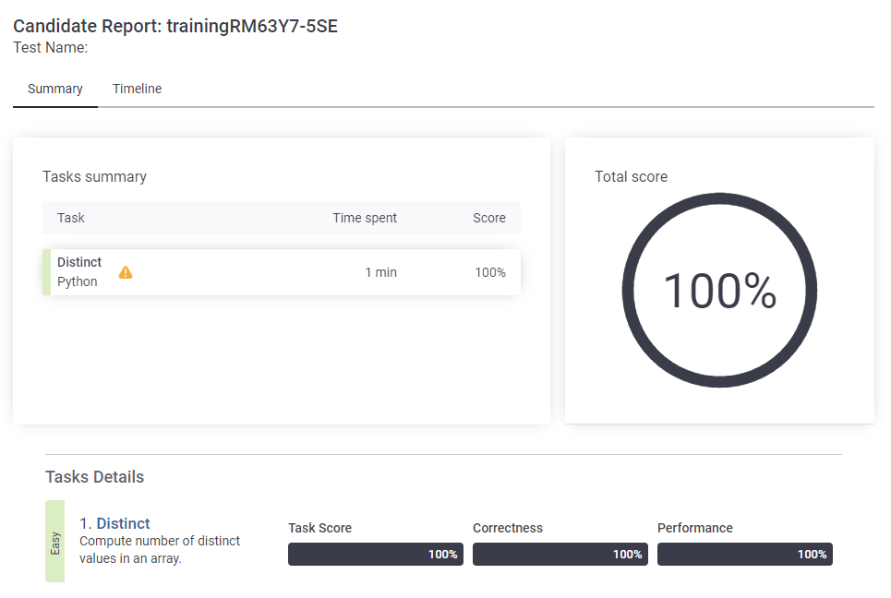This screenshot has height=598, width=891.
Task: Click the Performance progress bar
Action: (x=745, y=555)
